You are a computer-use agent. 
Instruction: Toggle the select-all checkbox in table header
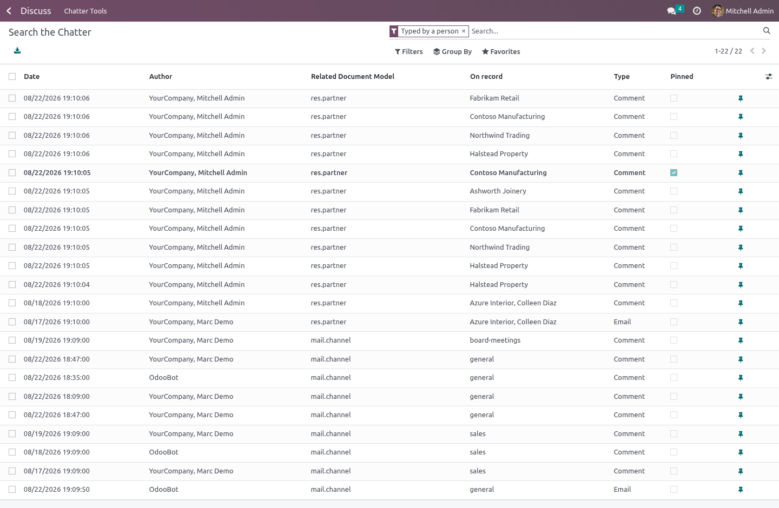pos(12,77)
